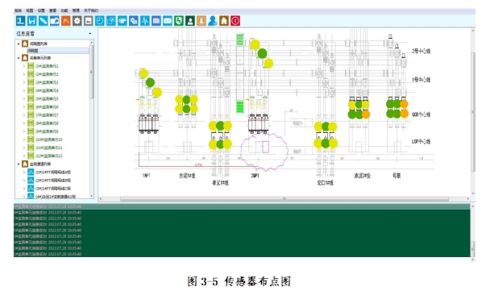Click the gray picture image icon
Image resolution: width=490 pixels, height=295 pixels.
(x=89, y=21)
